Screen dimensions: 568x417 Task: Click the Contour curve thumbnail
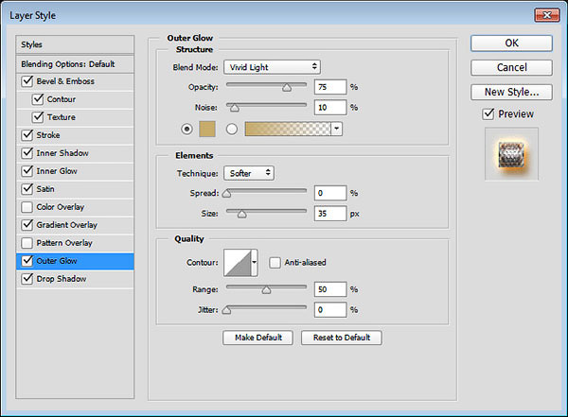tap(238, 263)
